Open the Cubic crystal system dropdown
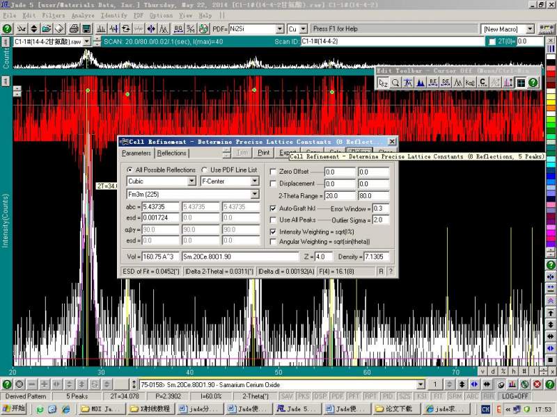Viewport: 557px width, 417px height. coord(191,181)
